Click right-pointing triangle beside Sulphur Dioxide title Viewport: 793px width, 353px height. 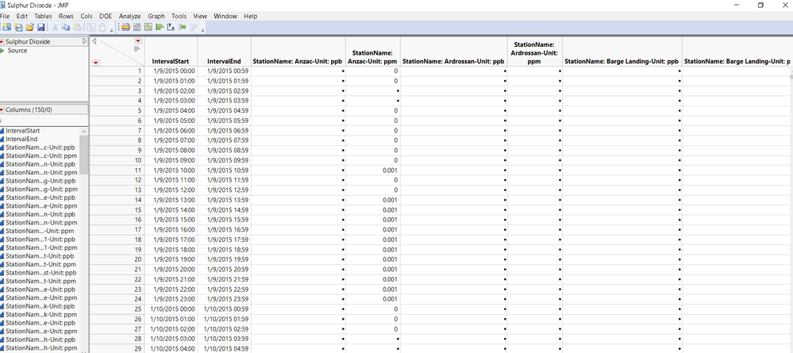click(x=84, y=41)
